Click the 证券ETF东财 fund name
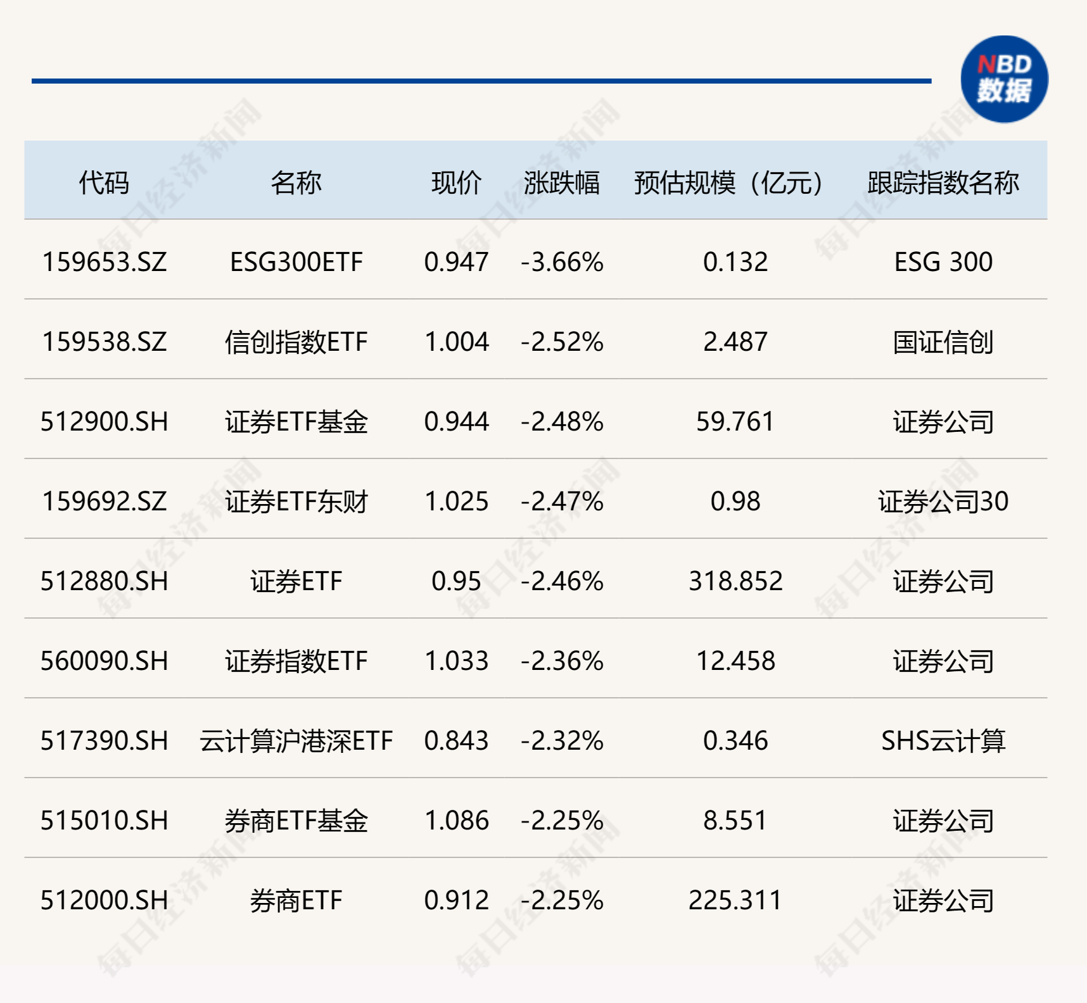 pos(296,501)
